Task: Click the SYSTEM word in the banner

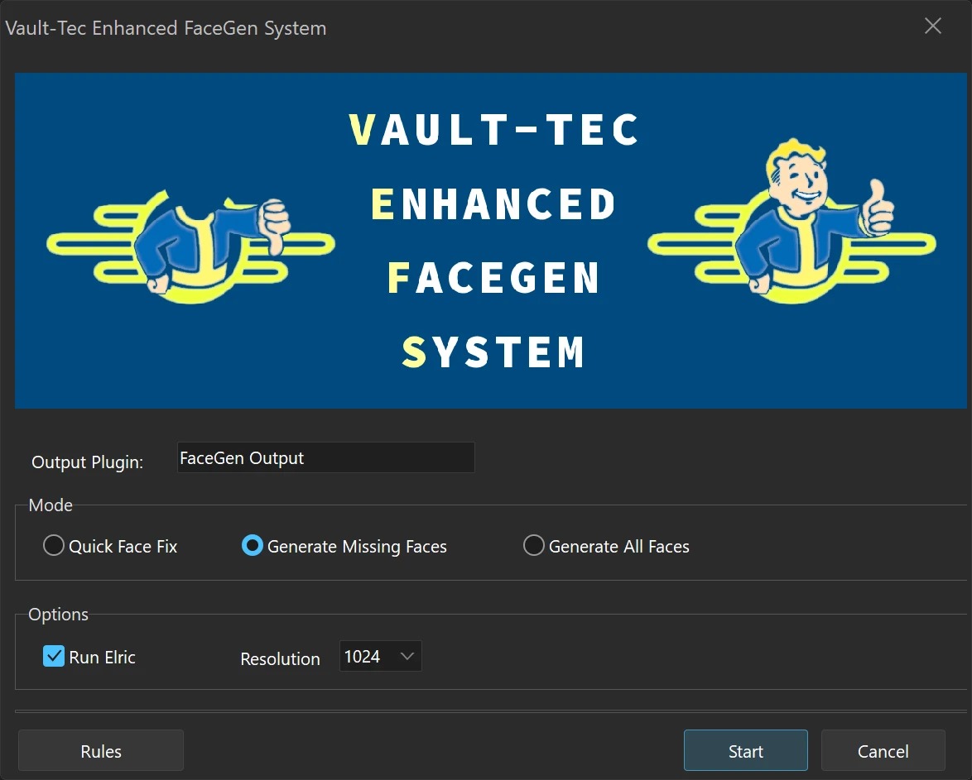Action: [x=493, y=352]
